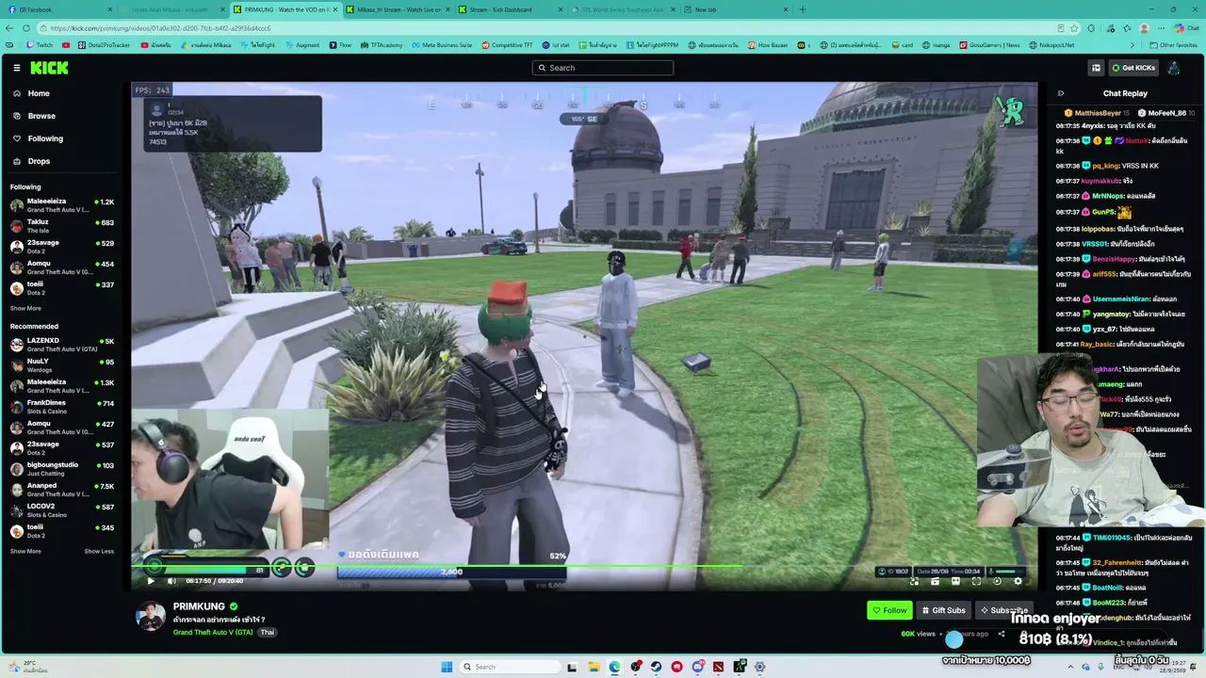Viewport: 1206px width, 678px height.
Task: Open Browse in the sidebar
Action: click(41, 116)
